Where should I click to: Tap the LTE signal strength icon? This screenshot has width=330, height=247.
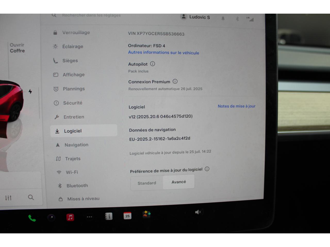tap(250, 19)
